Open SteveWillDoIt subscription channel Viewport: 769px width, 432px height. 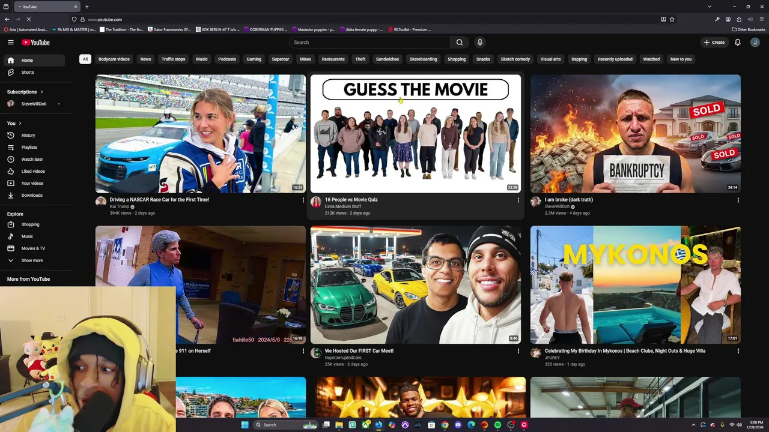34,104
